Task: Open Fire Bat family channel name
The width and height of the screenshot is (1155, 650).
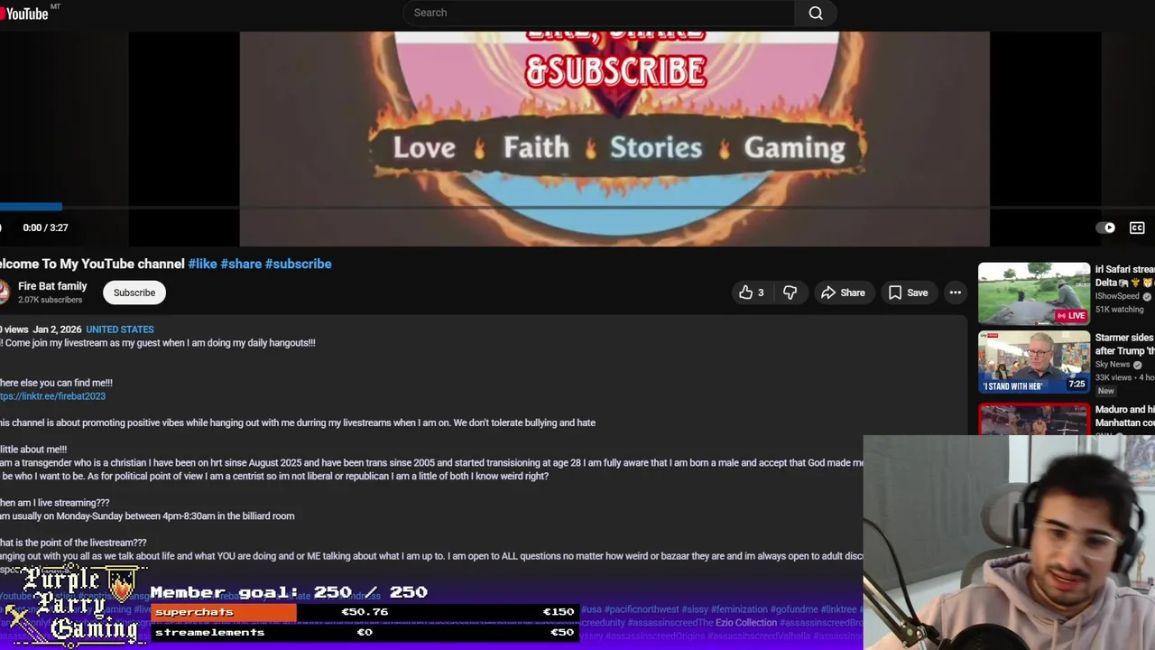Action: [52, 286]
